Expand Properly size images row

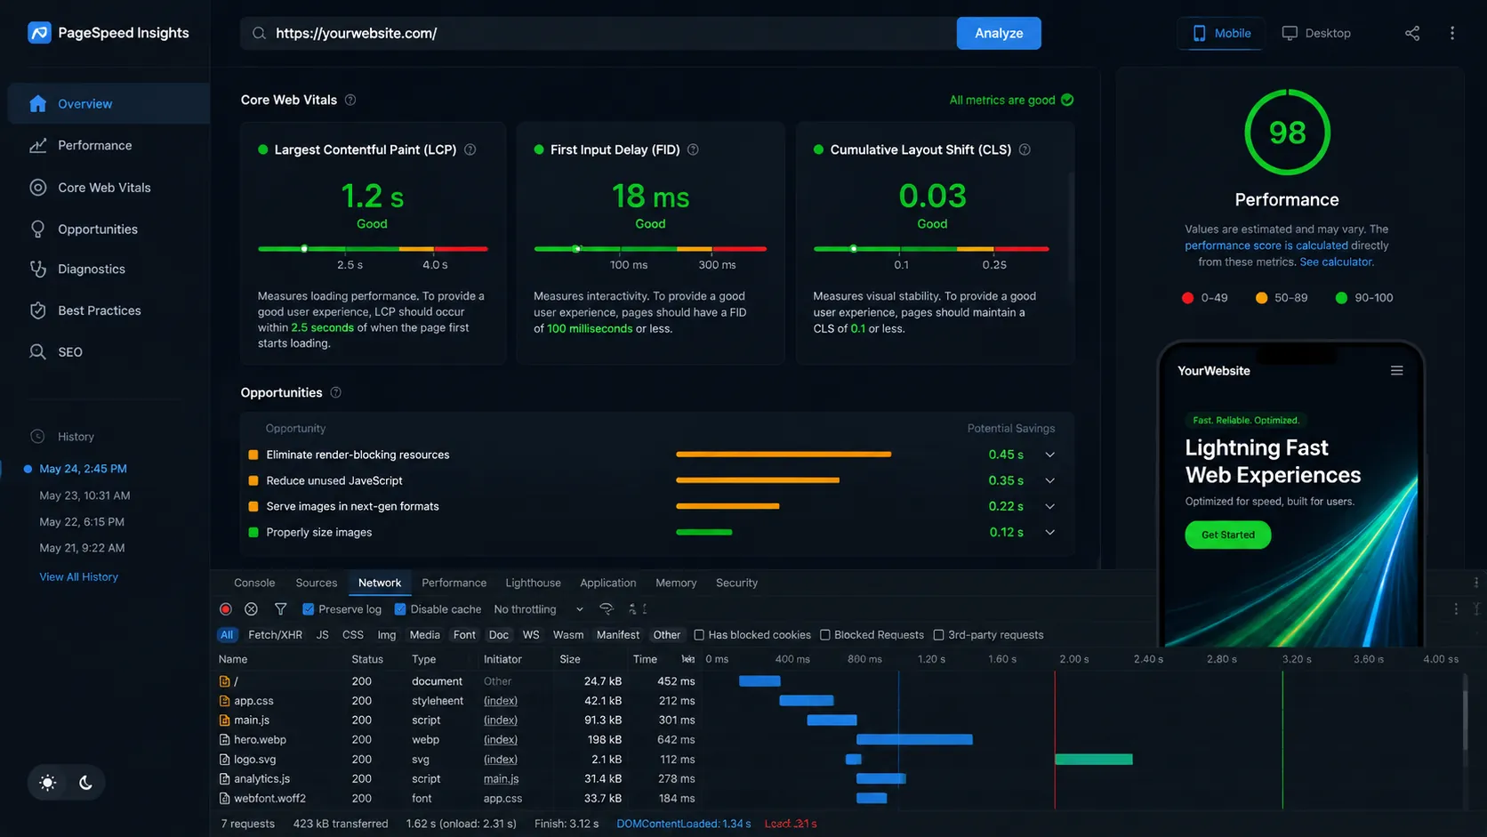1049,532
